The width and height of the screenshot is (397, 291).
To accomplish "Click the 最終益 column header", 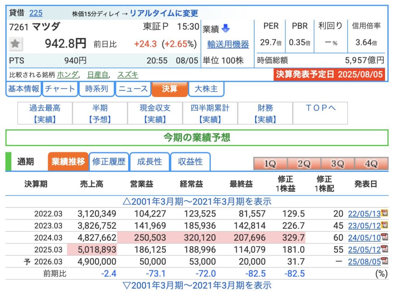I will point(241,184).
